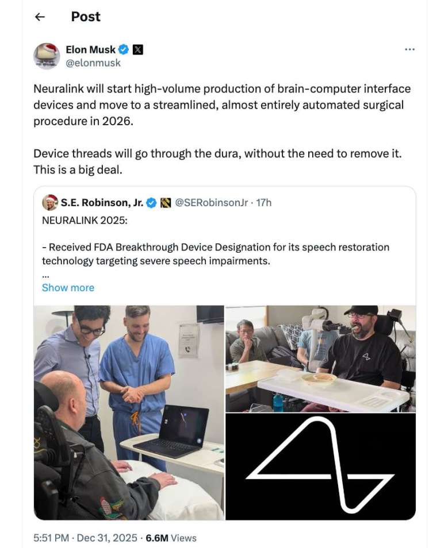Click the back arrow beside Post
437x548 pixels.
click(40, 17)
